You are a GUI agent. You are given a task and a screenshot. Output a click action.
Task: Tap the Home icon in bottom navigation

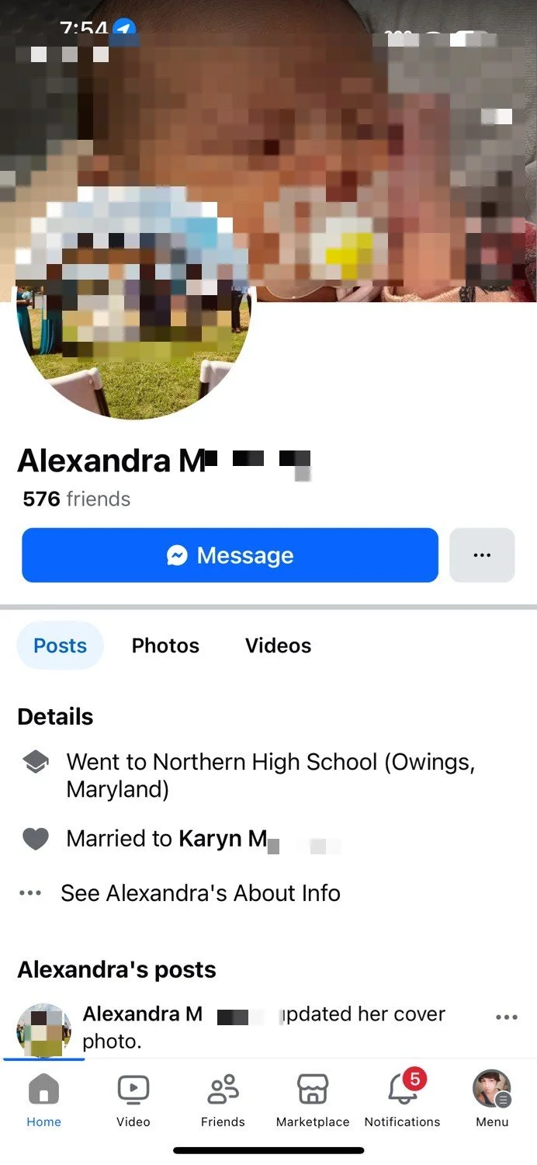coord(43,1089)
